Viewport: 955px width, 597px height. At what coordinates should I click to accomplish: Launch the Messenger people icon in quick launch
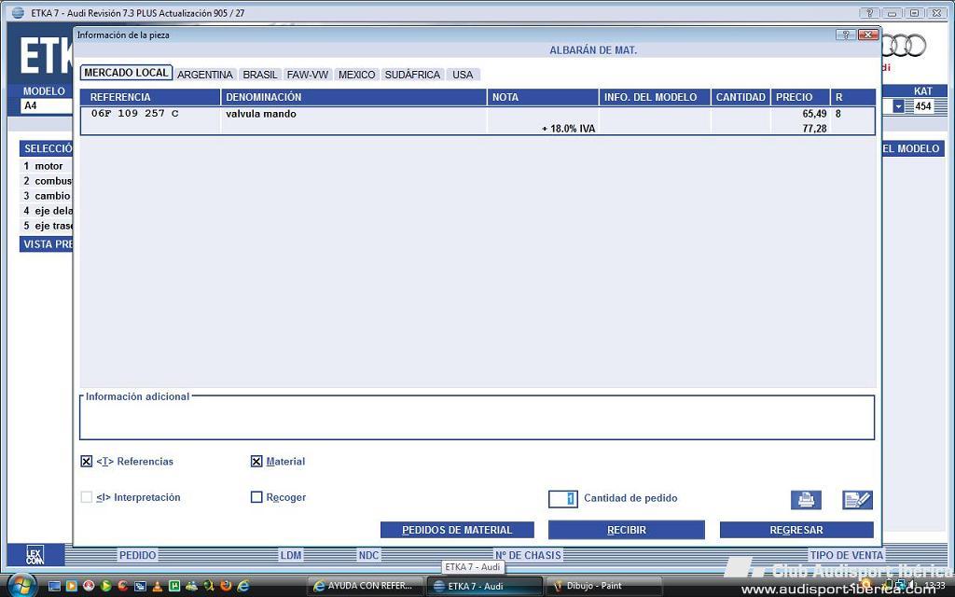click(191, 586)
